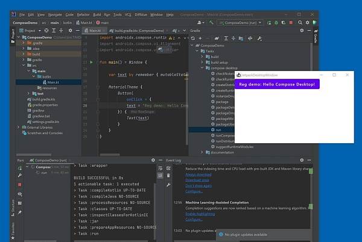This screenshot has height=242, width=362.
Task: Open the ComposeDemo [run] configuration dropdown
Action: [x=240, y=22]
